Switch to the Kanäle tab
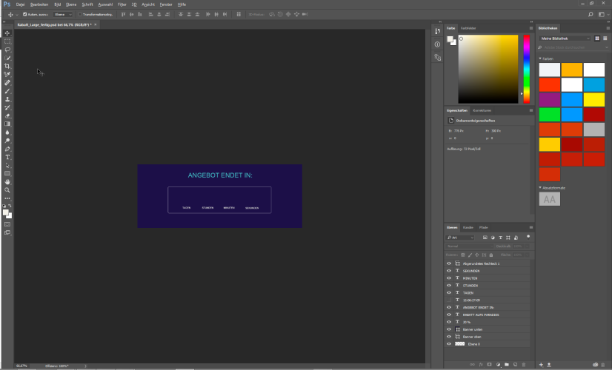This screenshot has height=370, width=612. click(468, 227)
